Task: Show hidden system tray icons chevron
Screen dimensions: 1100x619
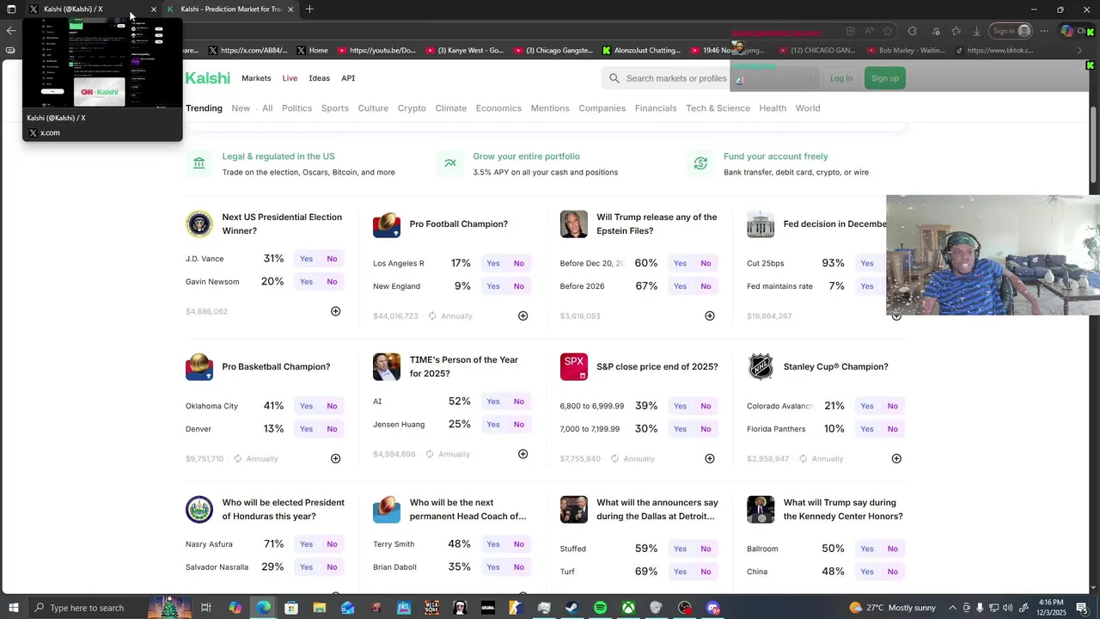Action: 952,608
